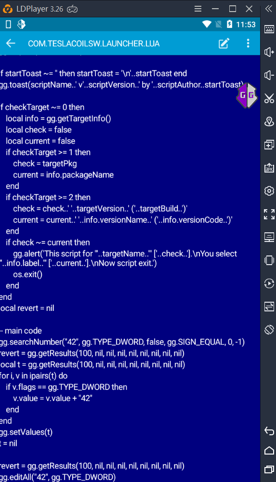Open LDPlayer settings gear
Viewport: 276px width, 482px height.
click(x=269, y=191)
